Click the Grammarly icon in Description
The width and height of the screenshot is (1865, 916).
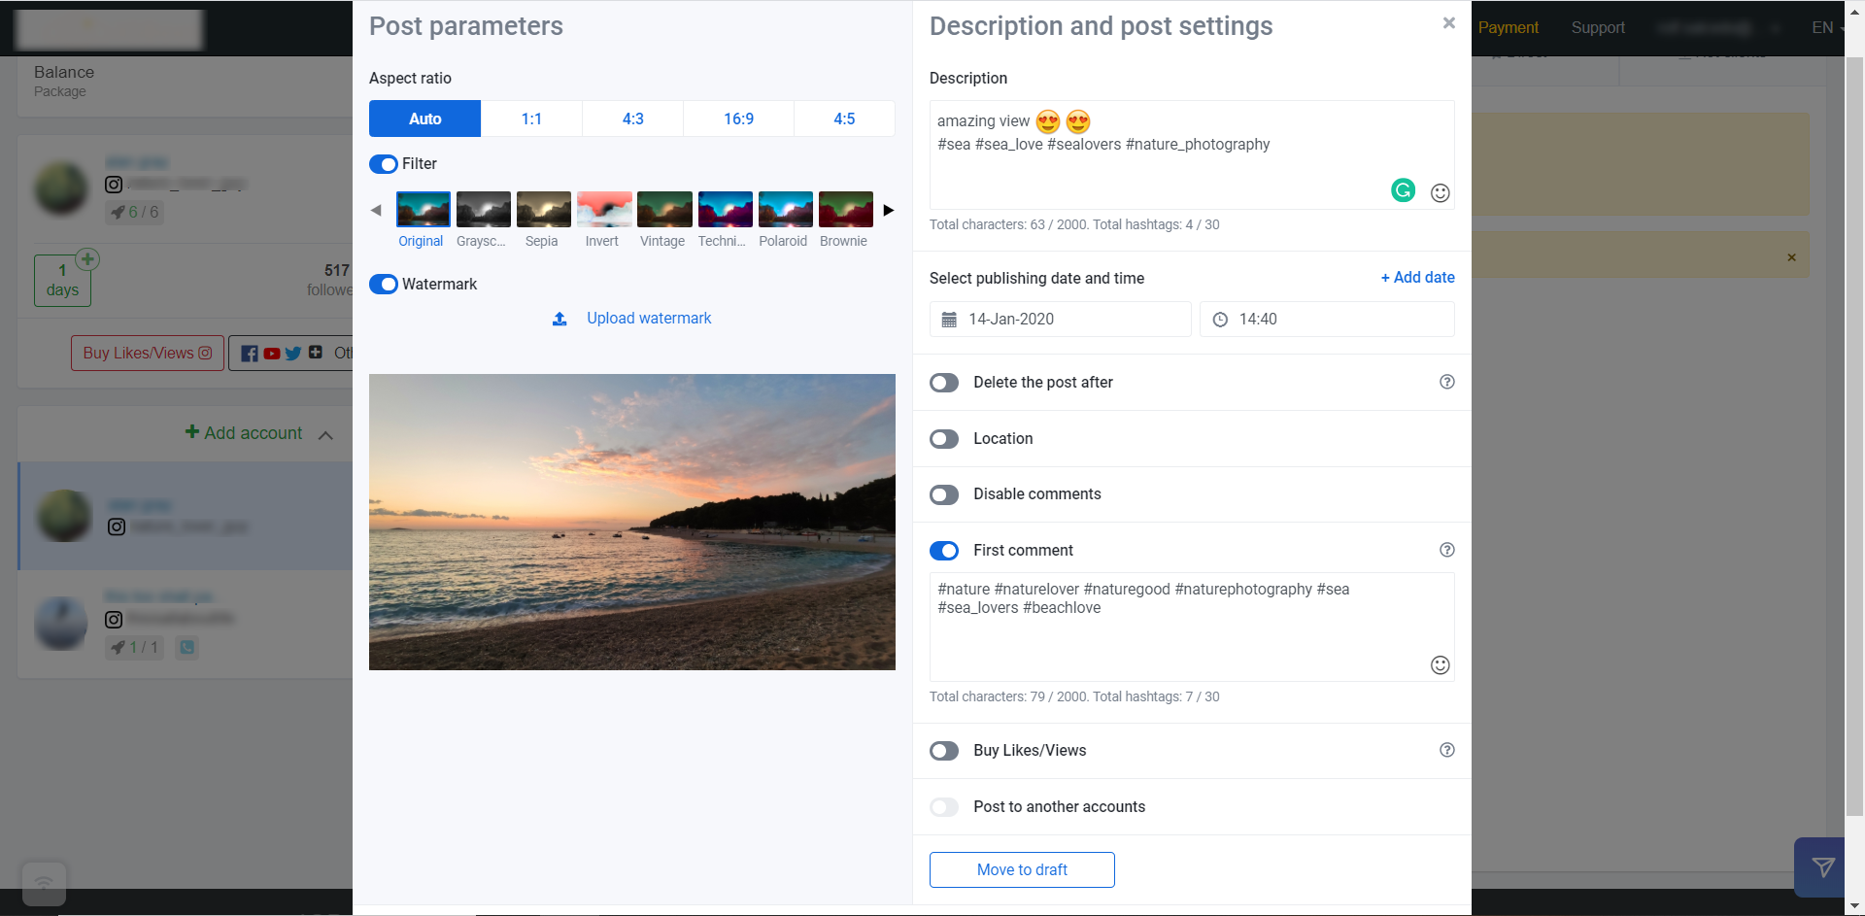point(1403,190)
